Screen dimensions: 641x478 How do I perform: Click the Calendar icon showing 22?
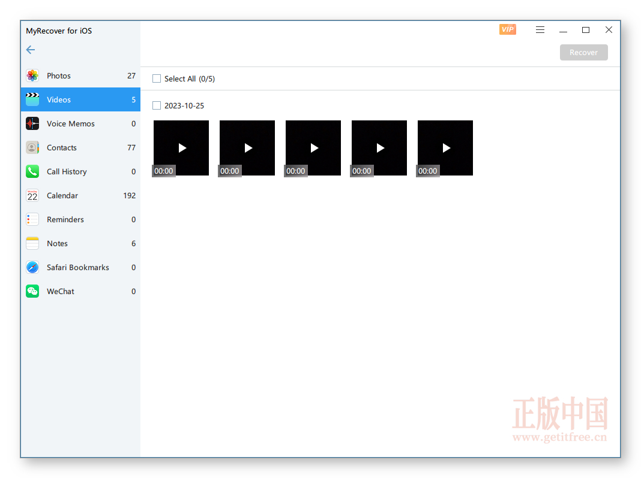[x=32, y=195]
